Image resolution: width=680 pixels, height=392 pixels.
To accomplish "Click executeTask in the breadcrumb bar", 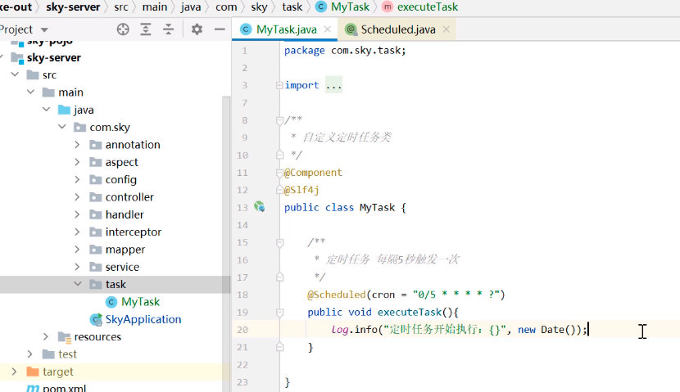I will point(427,7).
